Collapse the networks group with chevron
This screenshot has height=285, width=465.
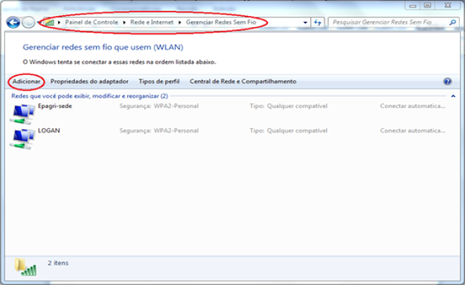coord(453,96)
